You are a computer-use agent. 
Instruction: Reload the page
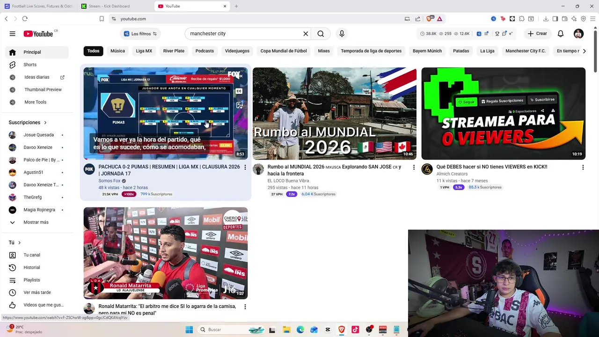(x=25, y=19)
